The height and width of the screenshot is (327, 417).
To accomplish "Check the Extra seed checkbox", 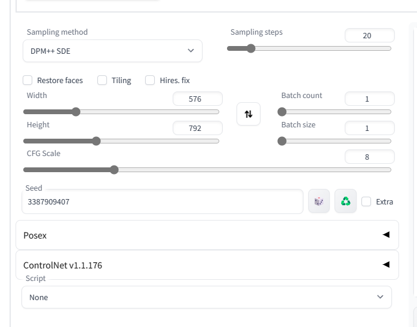I will point(366,201).
